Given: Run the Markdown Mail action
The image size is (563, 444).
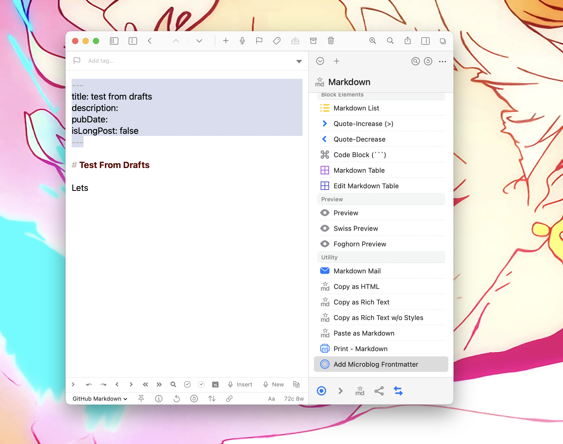Looking at the screenshot, I should pyautogui.click(x=381, y=271).
